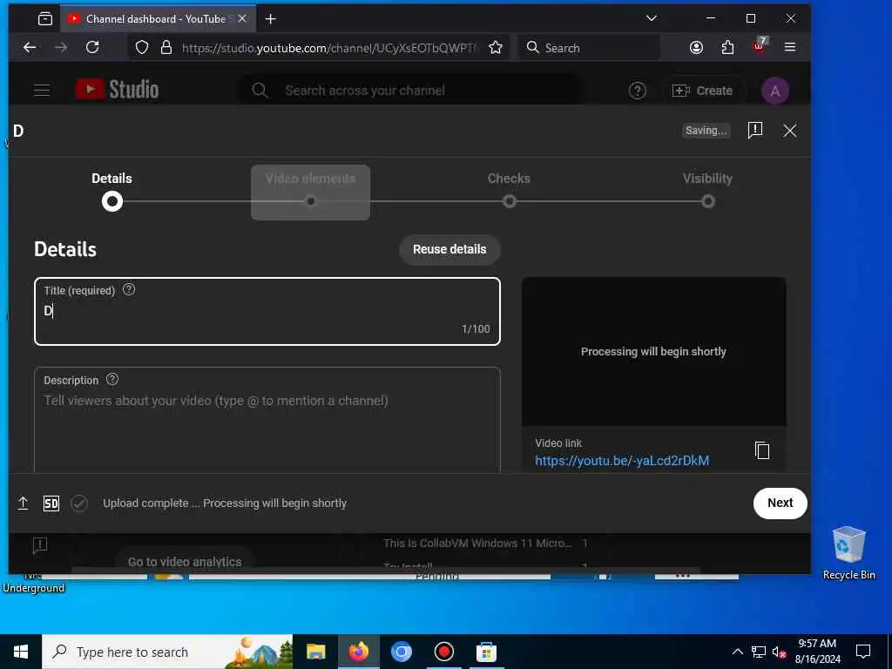The width and height of the screenshot is (892, 669).
Task: Send feedback in upload dialog
Action: (x=755, y=131)
